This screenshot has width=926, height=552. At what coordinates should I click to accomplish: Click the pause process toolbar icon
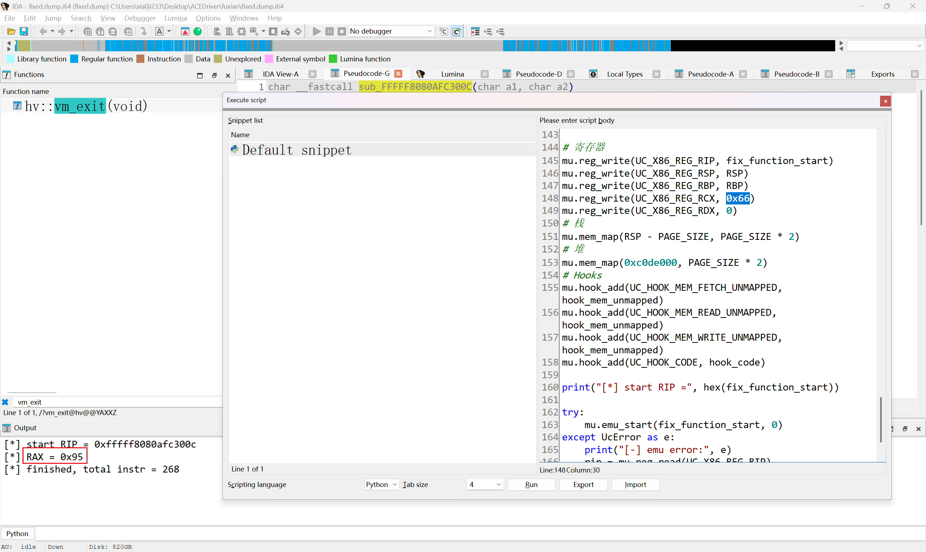click(329, 32)
